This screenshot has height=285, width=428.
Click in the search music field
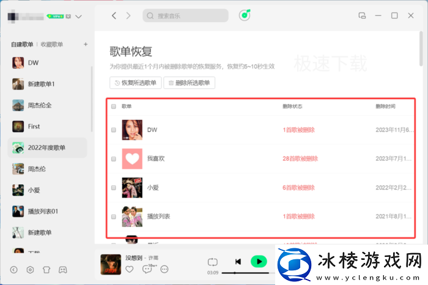[x=185, y=15]
